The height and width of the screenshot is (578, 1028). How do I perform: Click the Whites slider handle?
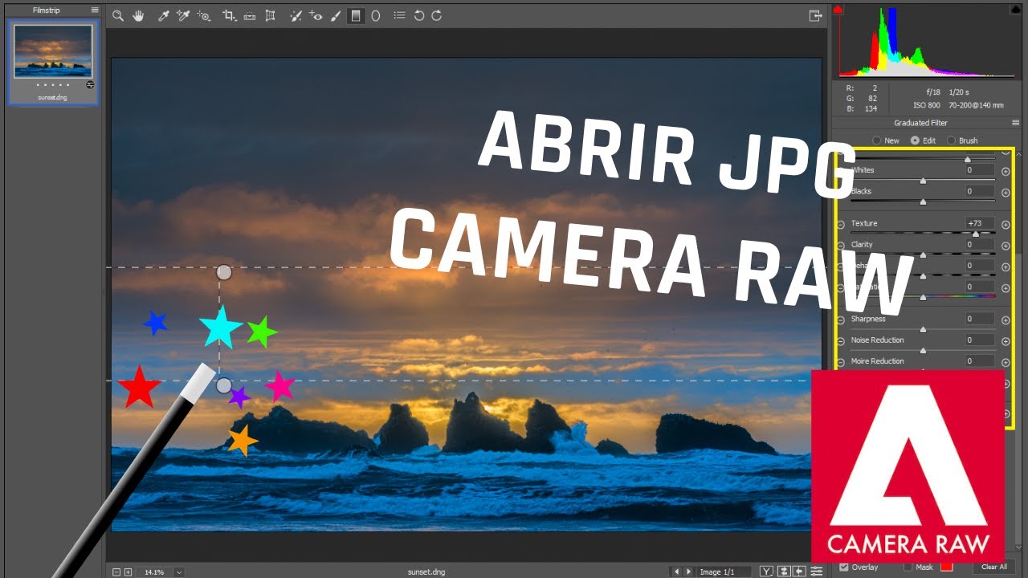[923, 181]
